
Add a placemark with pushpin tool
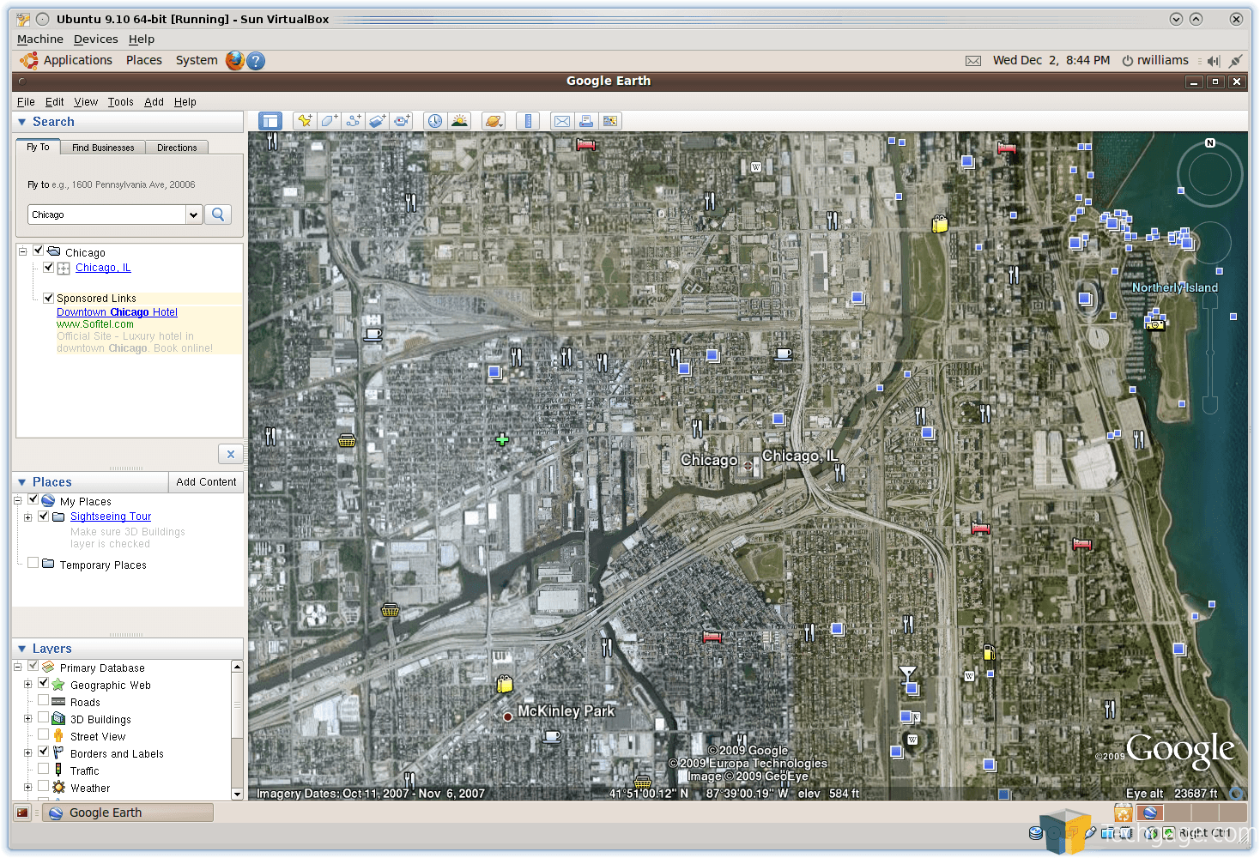[x=305, y=121]
